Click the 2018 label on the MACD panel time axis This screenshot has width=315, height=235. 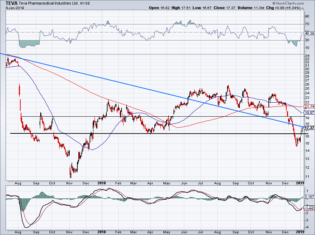click(x=101, y=232)
